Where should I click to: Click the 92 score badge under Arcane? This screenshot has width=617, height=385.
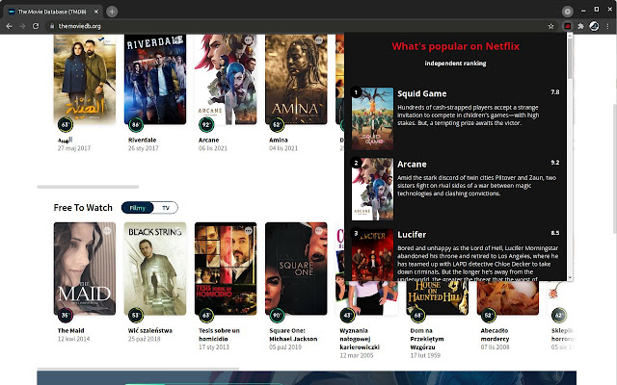coord(206,125)
